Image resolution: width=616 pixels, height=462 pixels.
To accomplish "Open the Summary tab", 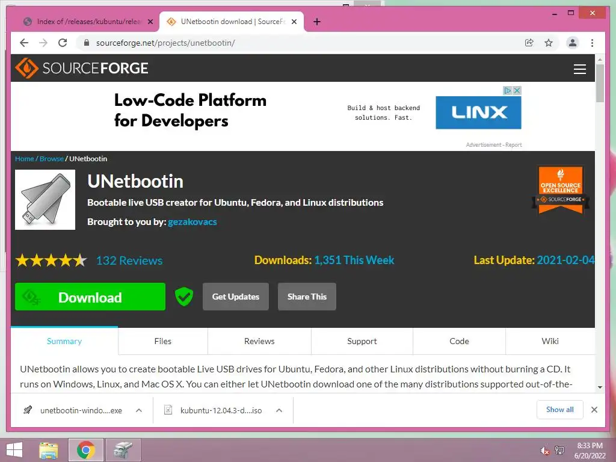I will click(64, 341).
